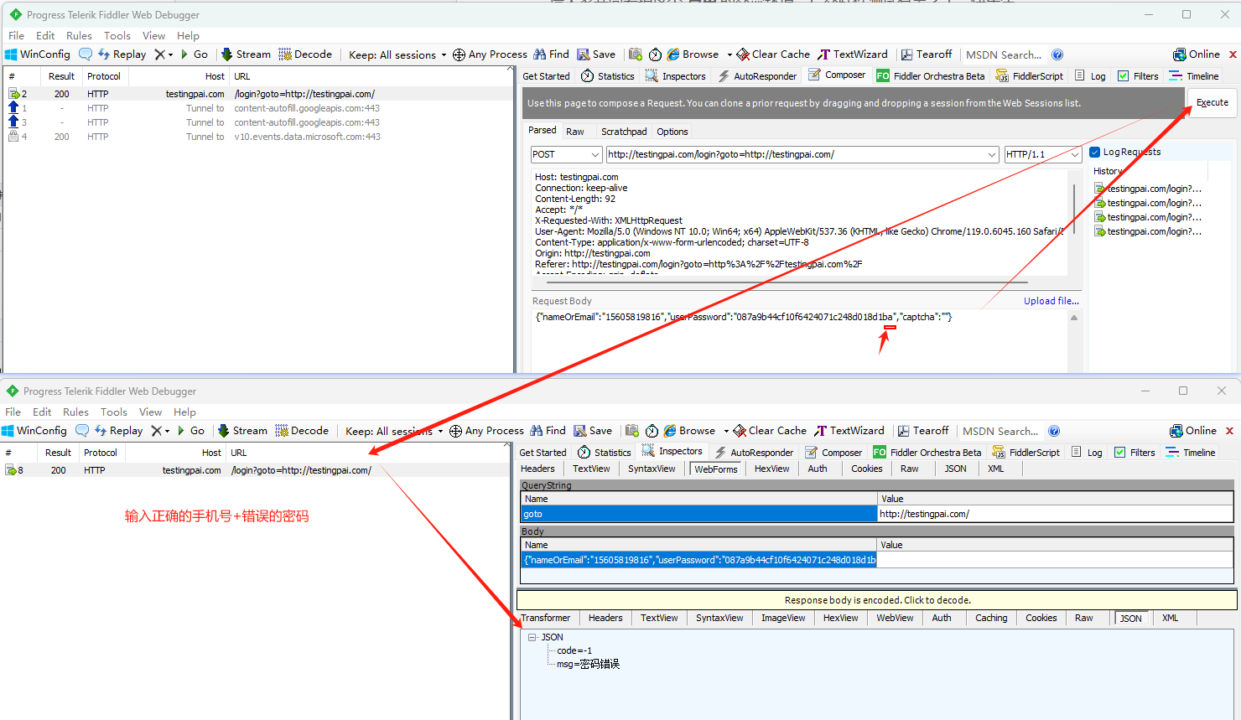Click the first History entry testingpai.com/login
Viewport: 1241px width, 720px height.
pyautogui.click(x=1148, y=189)
